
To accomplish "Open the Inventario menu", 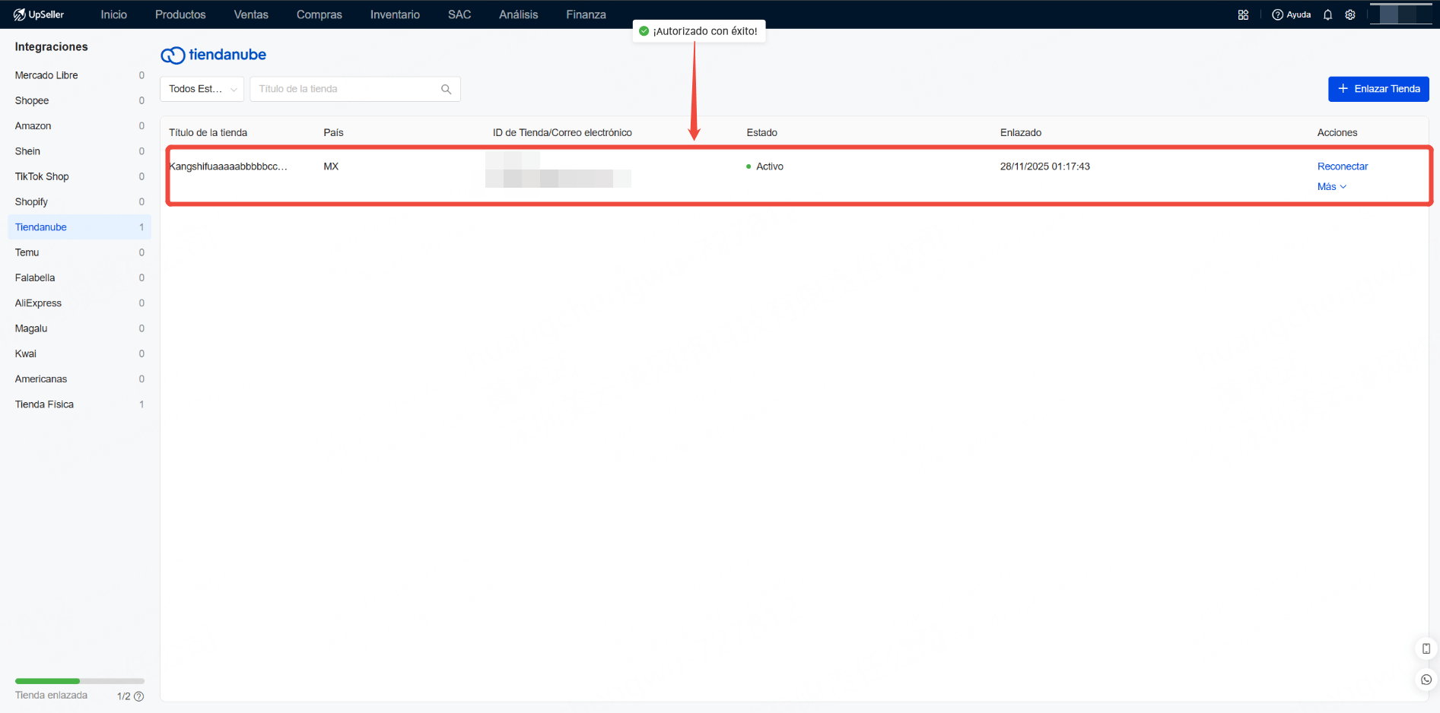I will click(x=395, y=14).
